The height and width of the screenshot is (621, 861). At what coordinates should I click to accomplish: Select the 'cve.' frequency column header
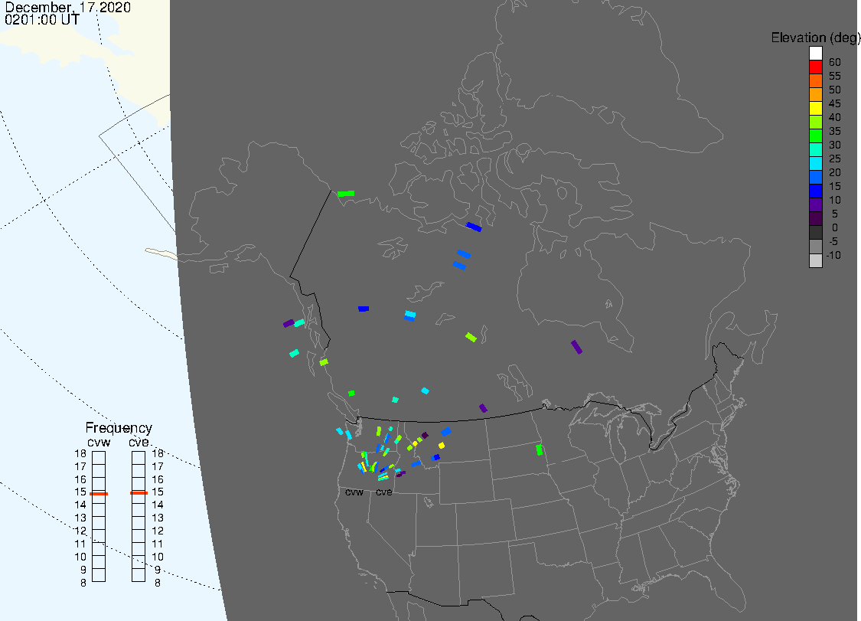coord(139,443)
